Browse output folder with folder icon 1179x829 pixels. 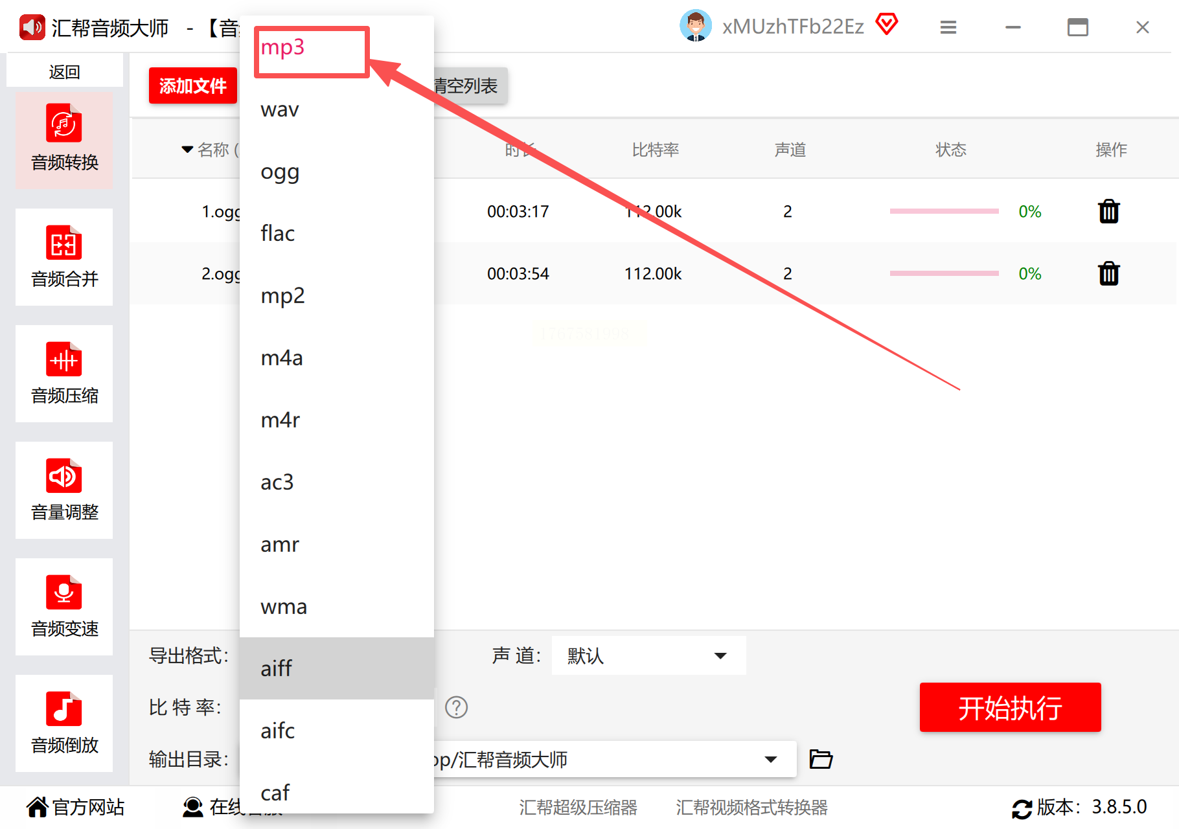point(821,758)
